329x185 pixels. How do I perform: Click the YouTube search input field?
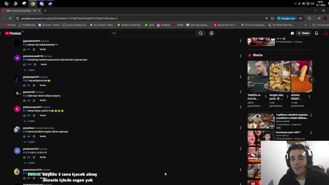coord(153,33)
